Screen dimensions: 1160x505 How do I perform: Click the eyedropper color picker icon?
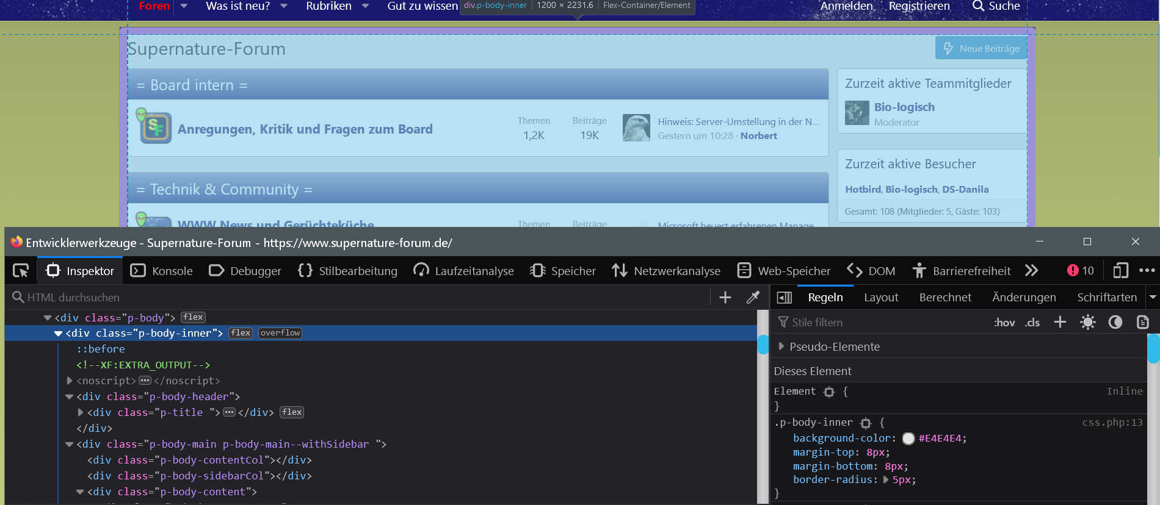tap(753, 297)
